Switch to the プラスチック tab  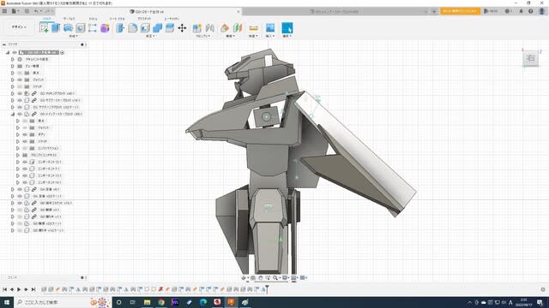(144, 19)
